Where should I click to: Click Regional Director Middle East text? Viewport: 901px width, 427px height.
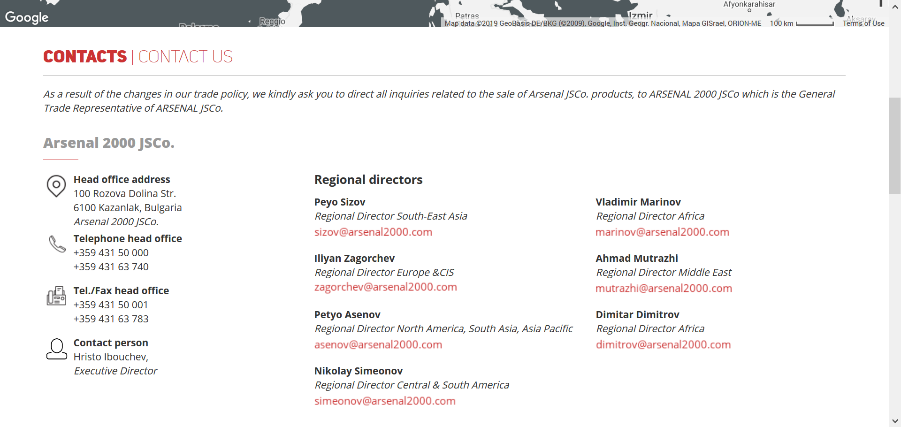(x=664, y=272)
